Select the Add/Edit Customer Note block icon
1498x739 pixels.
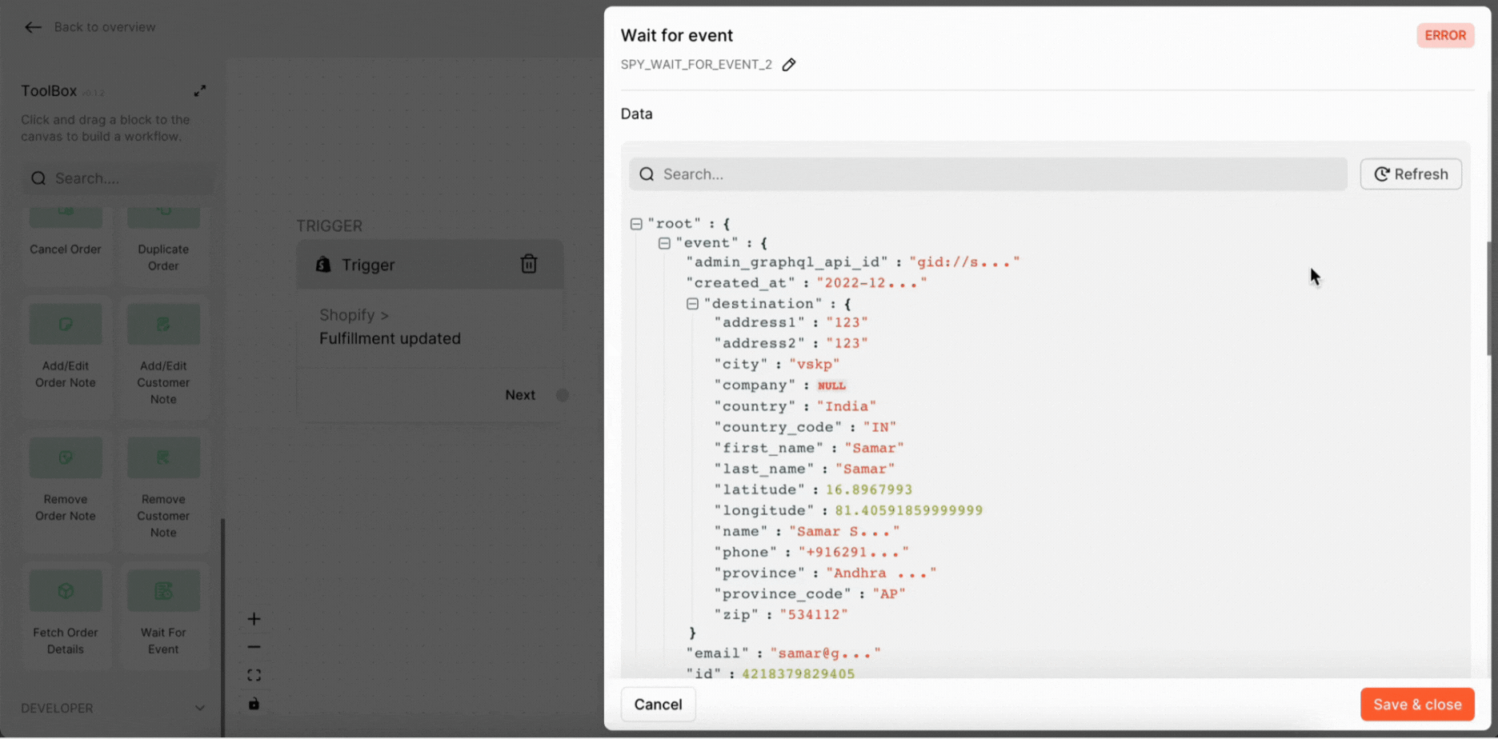[163, 324]
